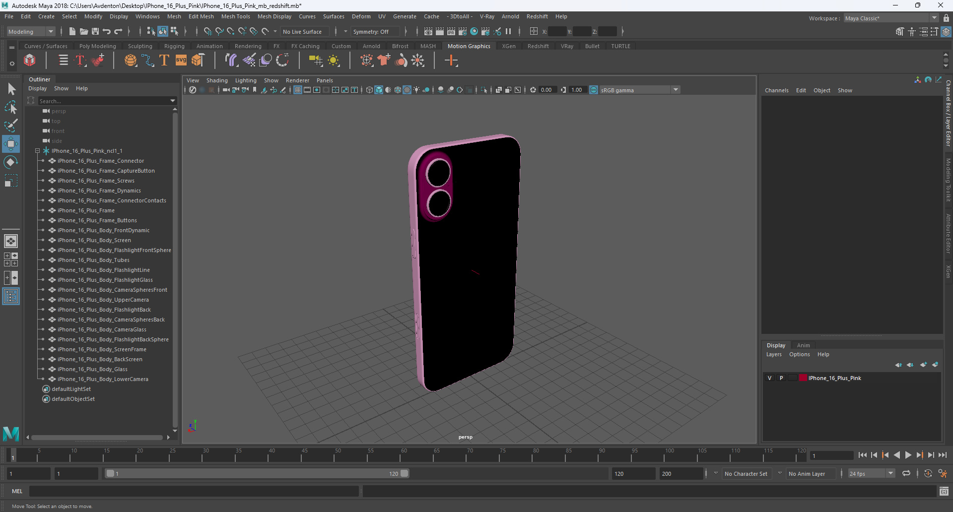This screenshot has width=953, height=512.
Task: Switch to the Anim layer tab
Action: [803, 345]
